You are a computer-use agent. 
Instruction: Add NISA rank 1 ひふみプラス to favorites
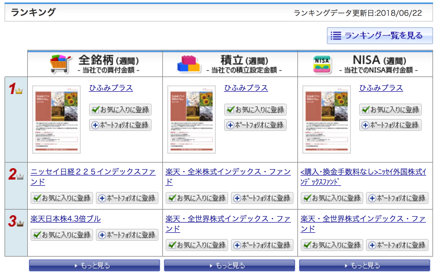pyautogui.click(x=390, y=110)
